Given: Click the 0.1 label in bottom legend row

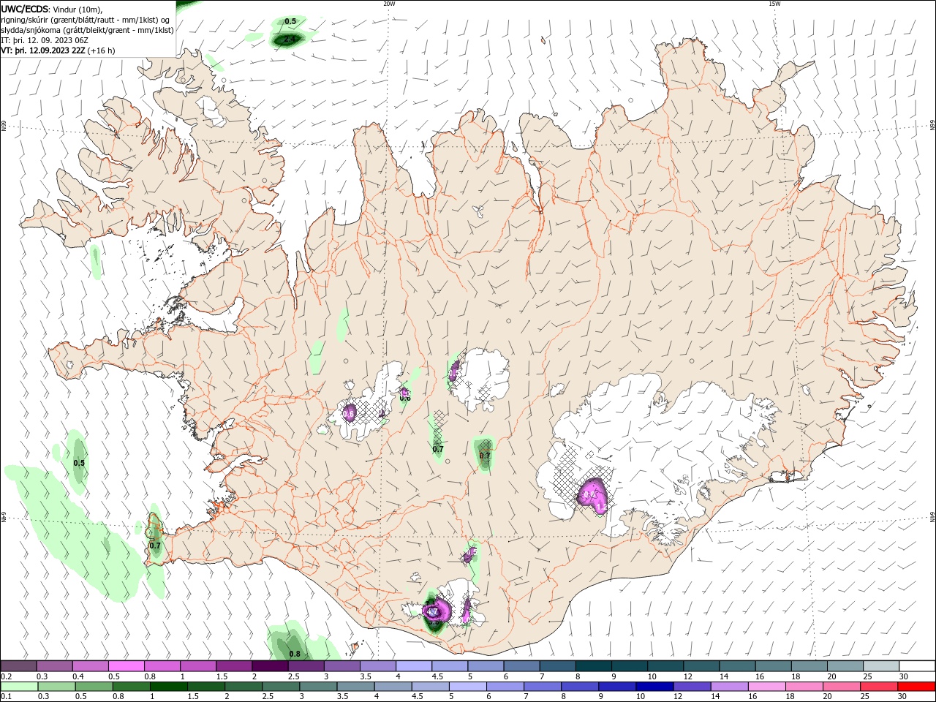Looking at the screenshot, I should click(7, 697).
